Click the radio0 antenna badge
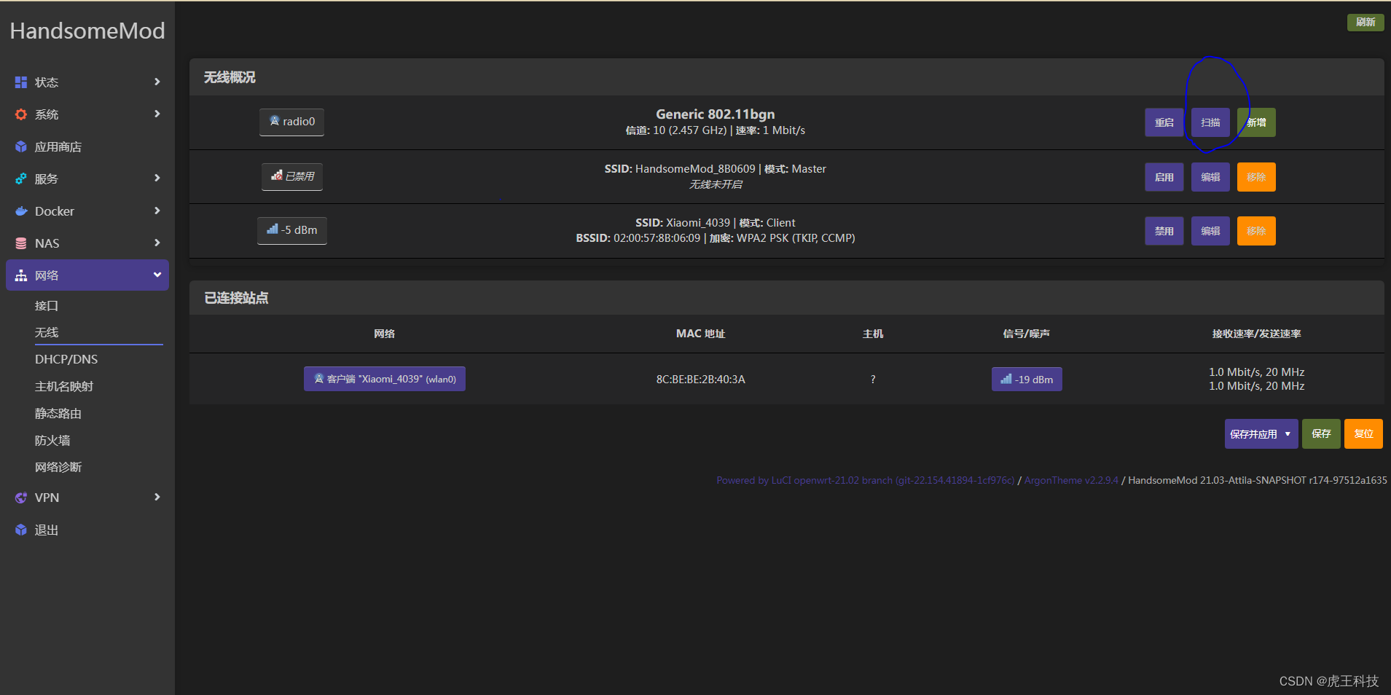Screen dimensions: 1391x695 click(291, 122)
